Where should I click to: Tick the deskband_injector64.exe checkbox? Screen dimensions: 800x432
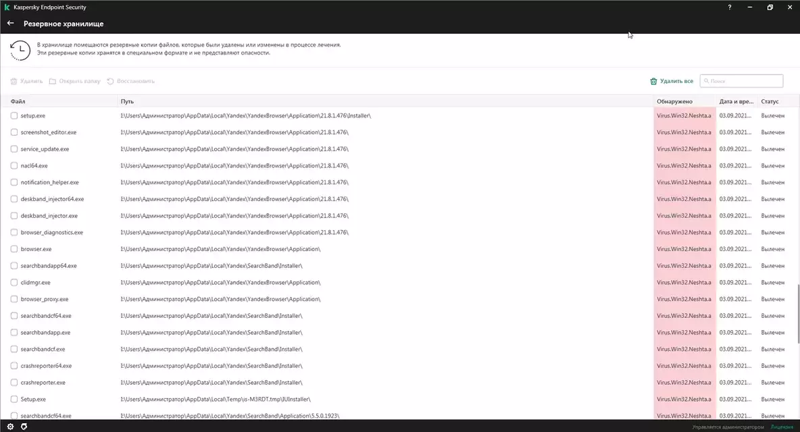pos(14,199)
